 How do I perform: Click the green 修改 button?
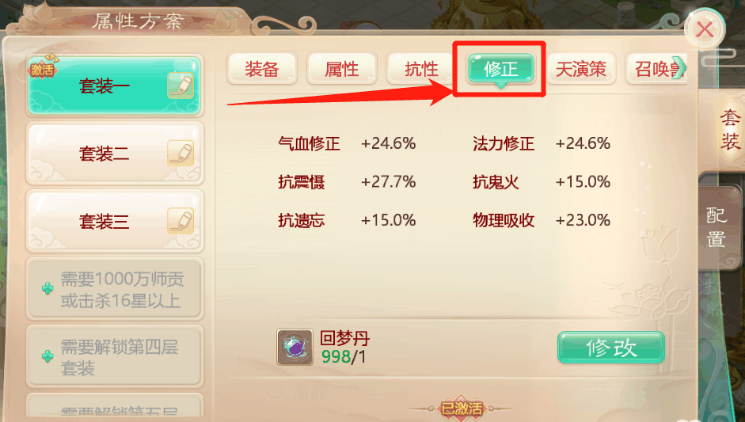point(611,348)
